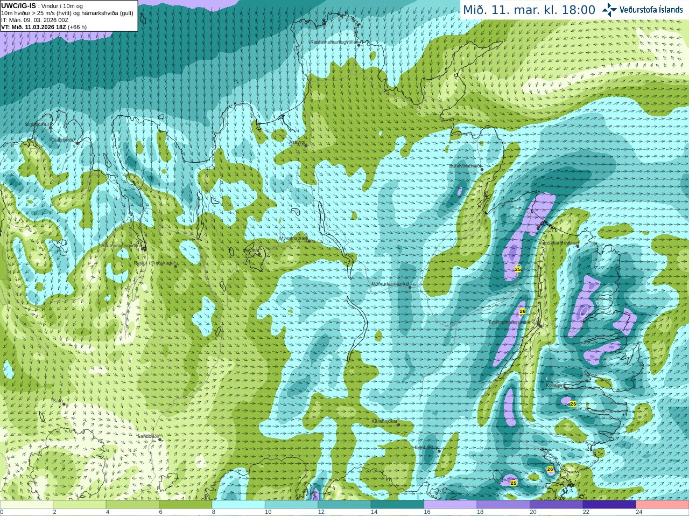Select the pink above-24 m/s legend swatch

(663, 505)
